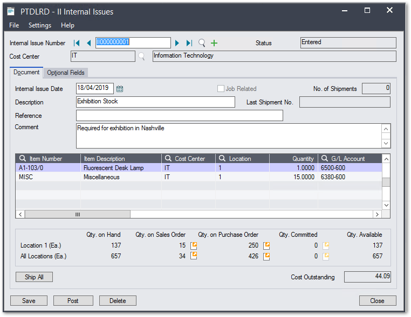This screenshot has width=411, height=317.
Task: Click item grid horizontal scrollbar thumb
Action: (78, 214)
